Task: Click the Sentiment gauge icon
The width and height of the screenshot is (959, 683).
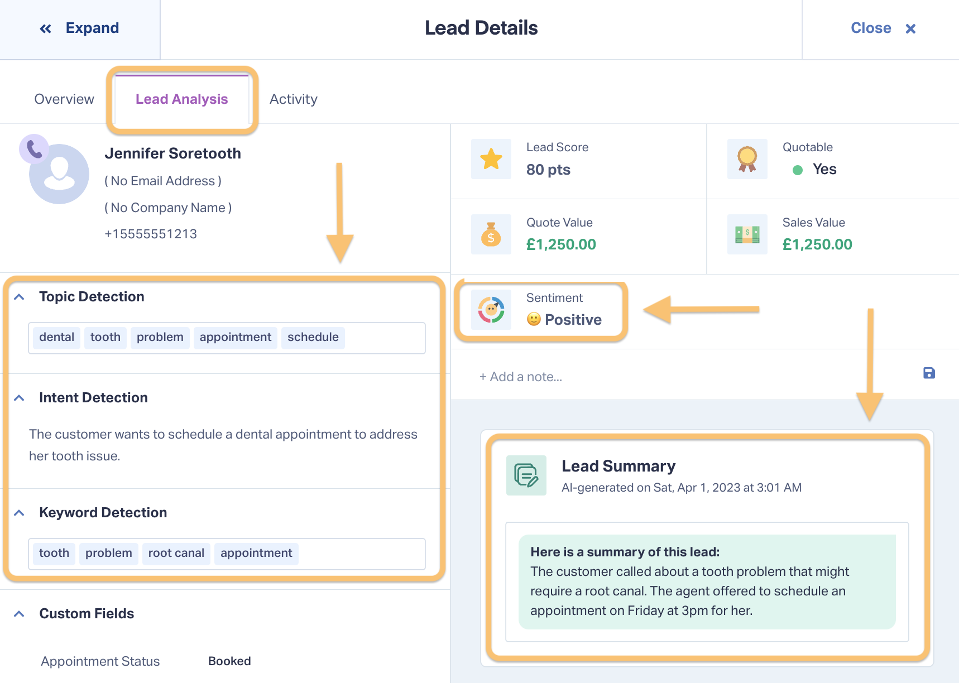Action: (491, 310)
